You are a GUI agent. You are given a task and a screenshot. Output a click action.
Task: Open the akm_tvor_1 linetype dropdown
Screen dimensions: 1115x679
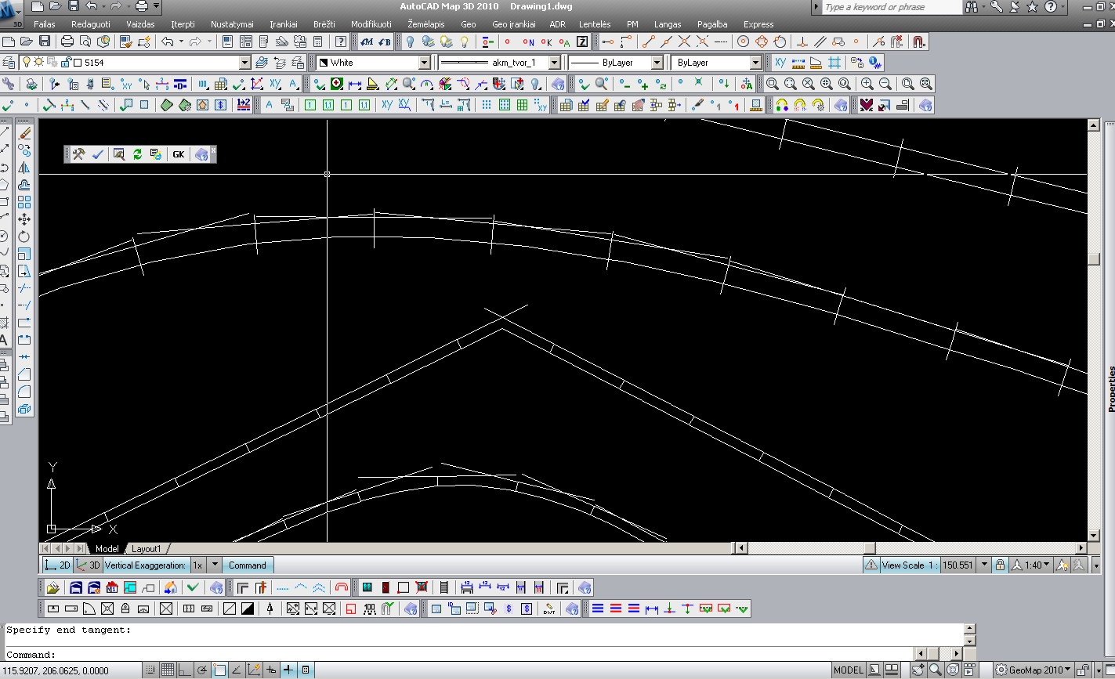[555, 63]
